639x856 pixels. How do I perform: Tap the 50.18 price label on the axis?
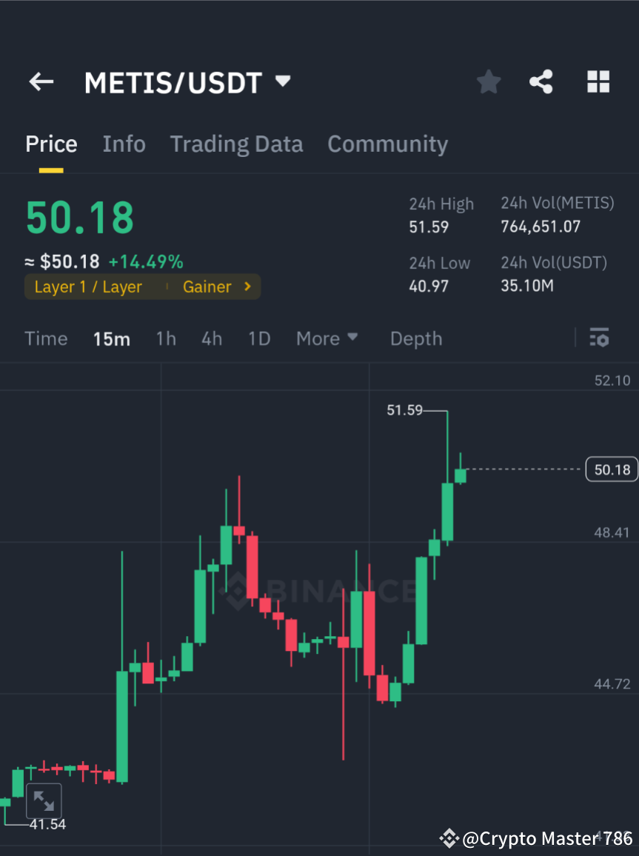pyautogui.click(x=612, y=469)
